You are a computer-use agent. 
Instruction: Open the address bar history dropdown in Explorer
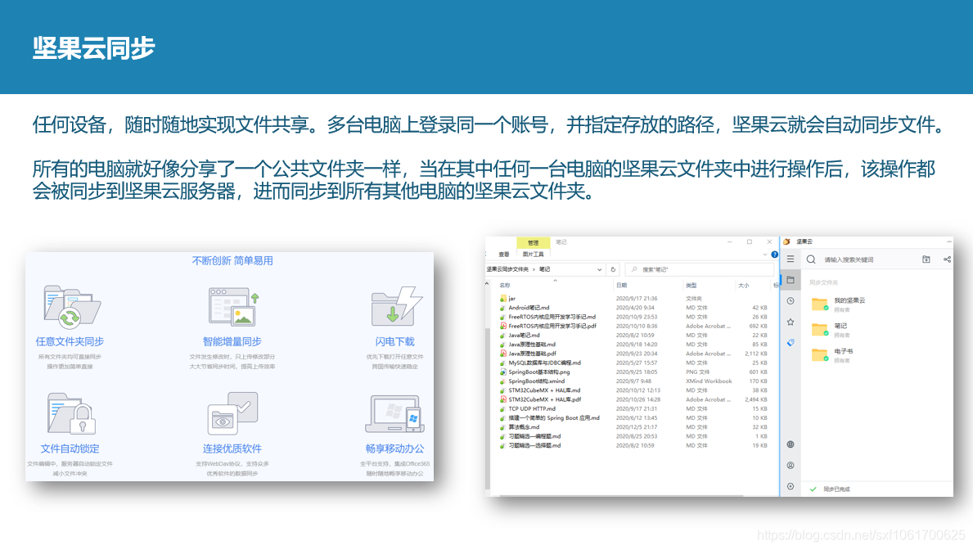599,269
